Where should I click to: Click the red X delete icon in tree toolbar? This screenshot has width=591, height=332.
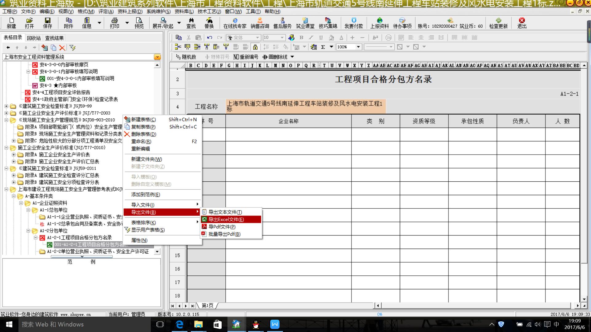point(62,48)
